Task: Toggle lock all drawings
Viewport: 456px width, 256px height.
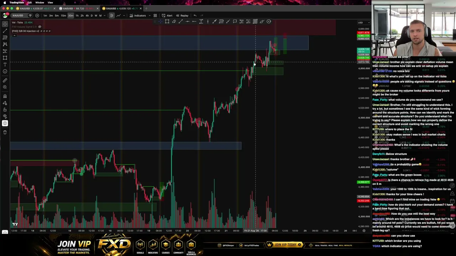Action: pos(5,110)
